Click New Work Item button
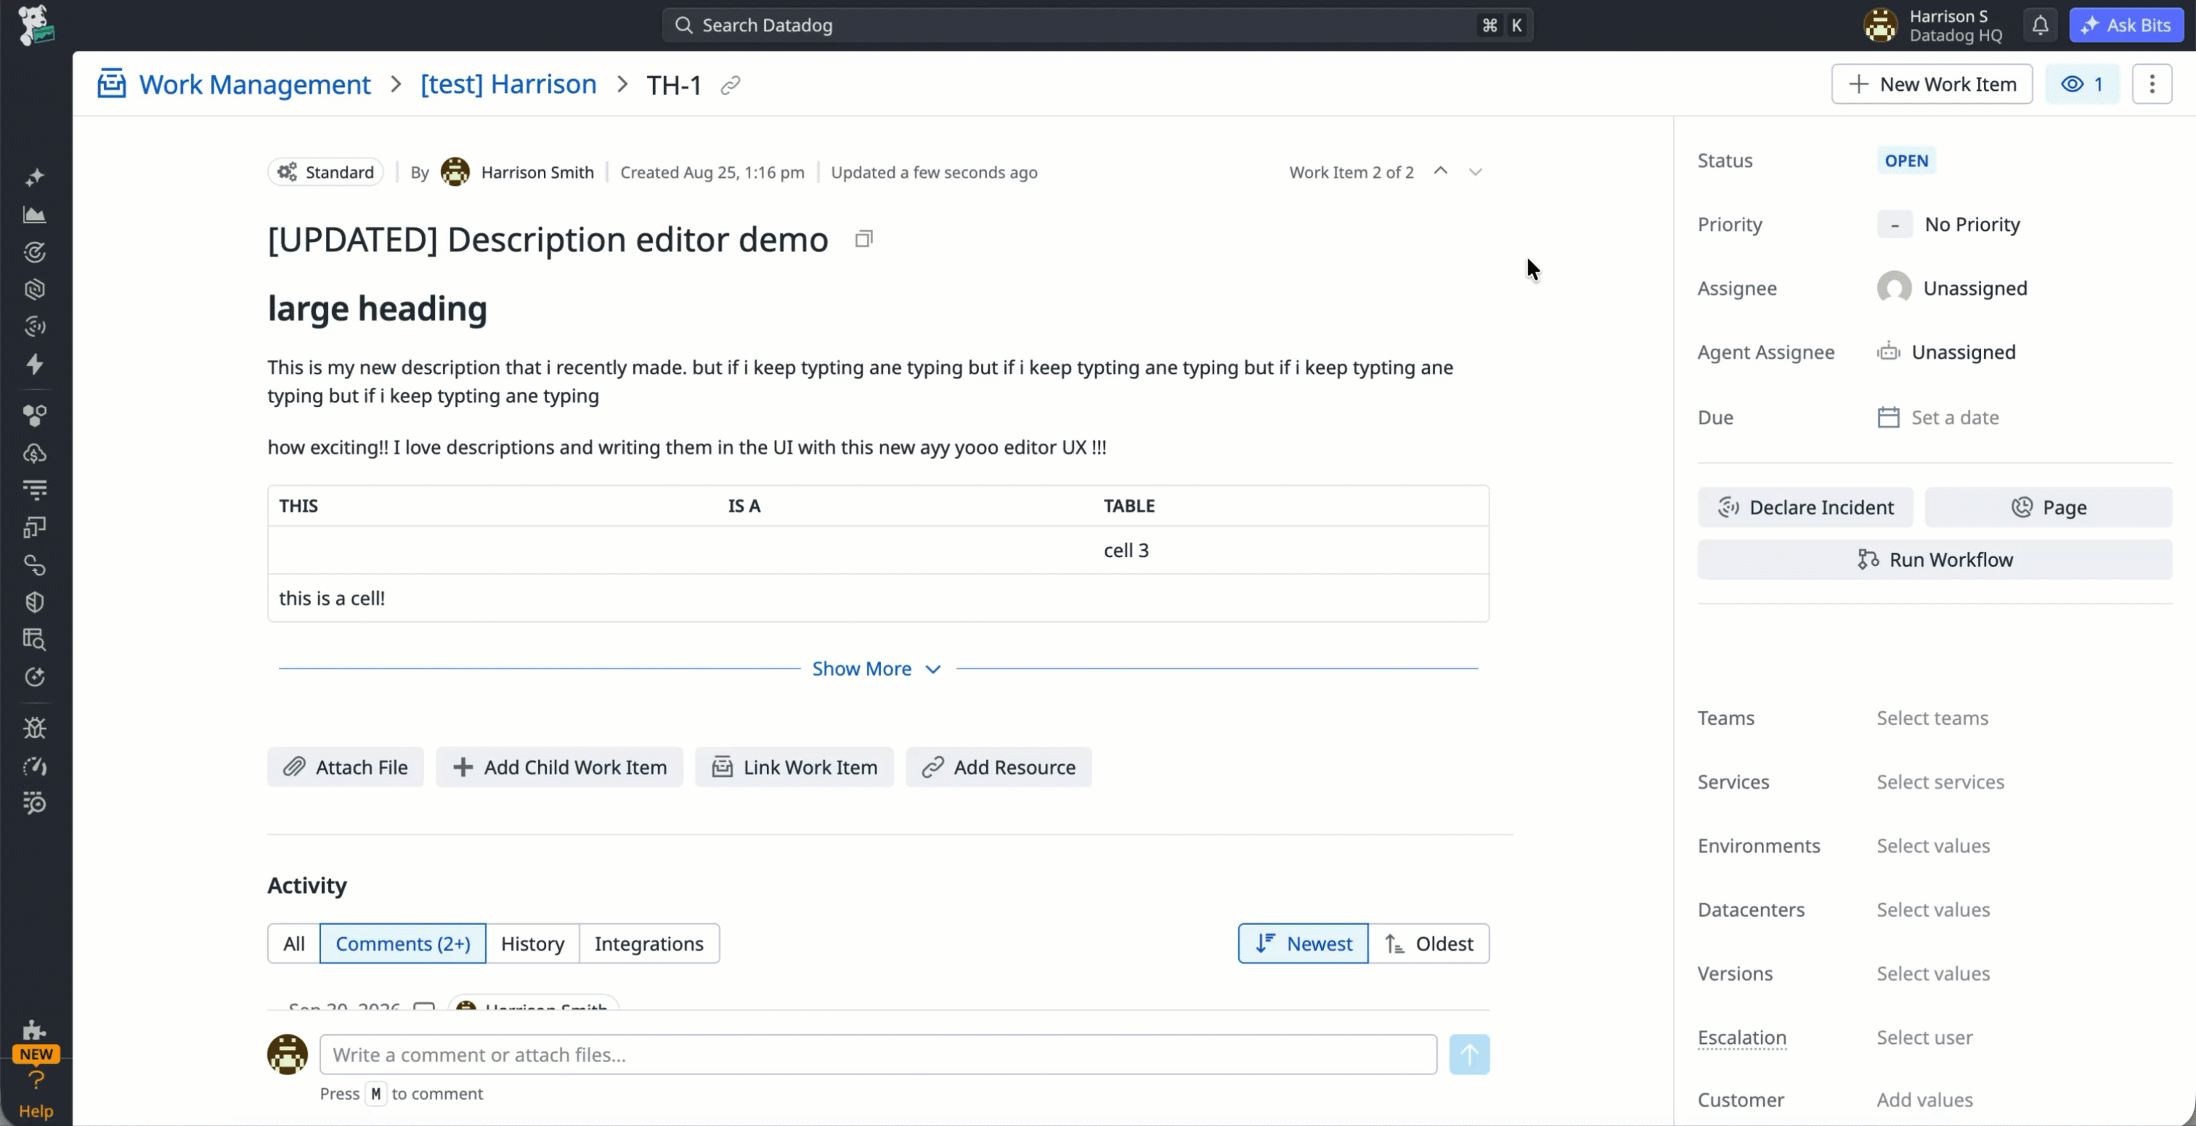The image size is (2196, 1126). (1932, 84)
